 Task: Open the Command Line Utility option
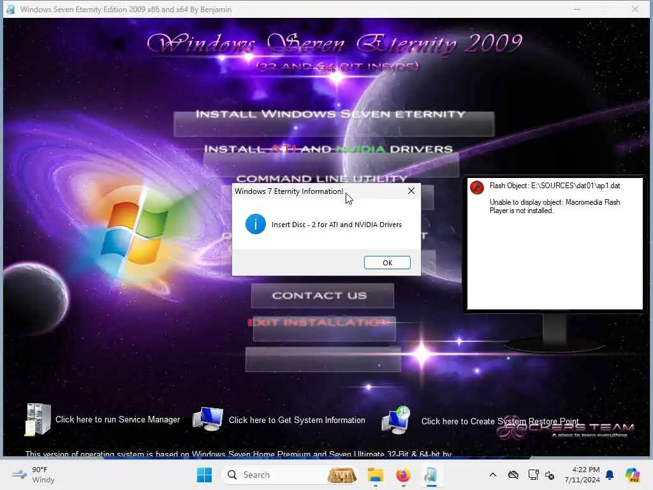(321, 179)
